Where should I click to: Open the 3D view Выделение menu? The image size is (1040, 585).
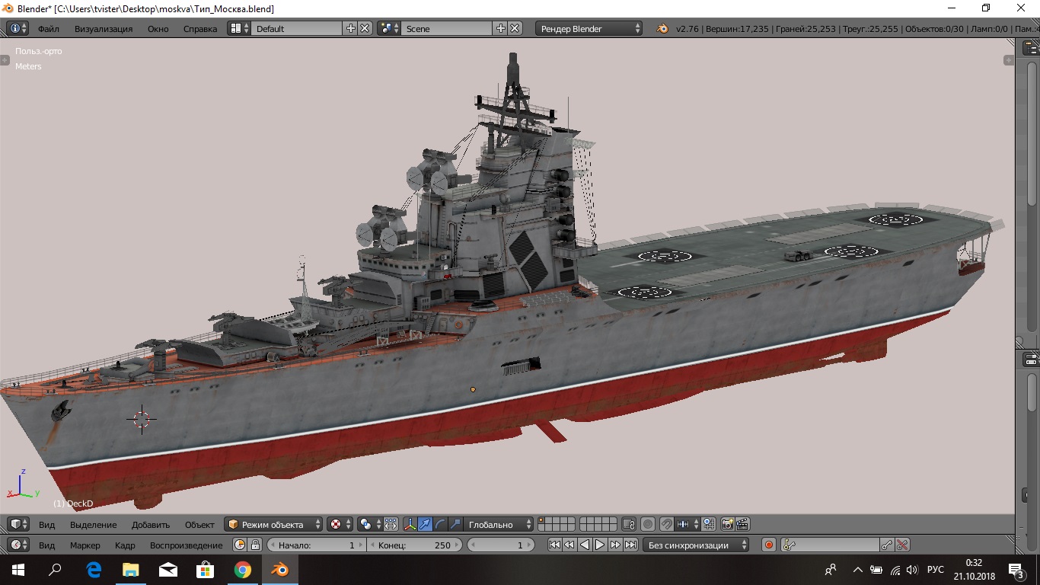coord(94,525)
